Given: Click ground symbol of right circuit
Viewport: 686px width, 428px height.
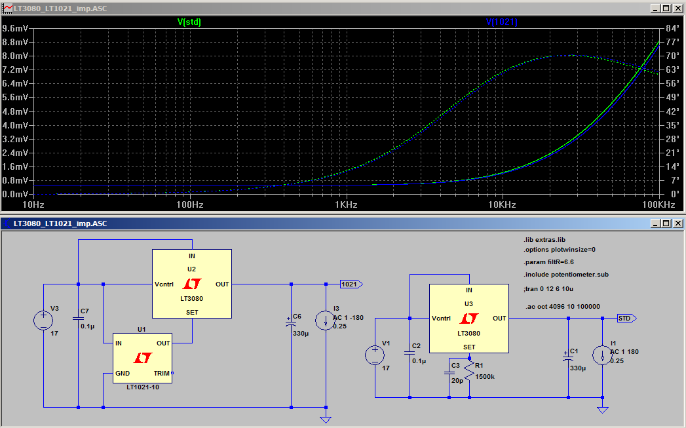Looking at the screenshot, I should (x=602, y=410).
